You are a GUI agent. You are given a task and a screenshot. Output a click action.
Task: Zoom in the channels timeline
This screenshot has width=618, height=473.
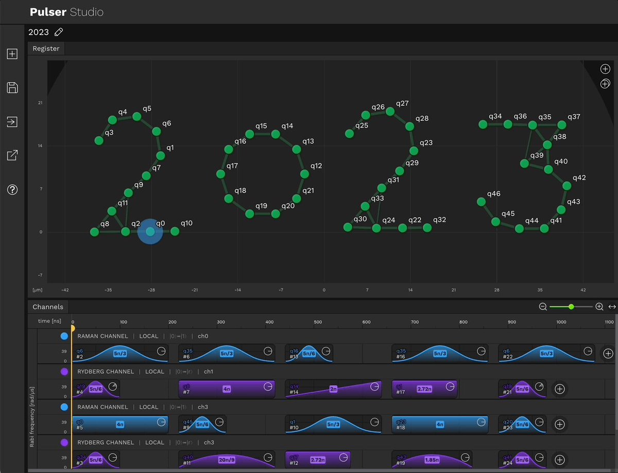[x=599, y=307]
